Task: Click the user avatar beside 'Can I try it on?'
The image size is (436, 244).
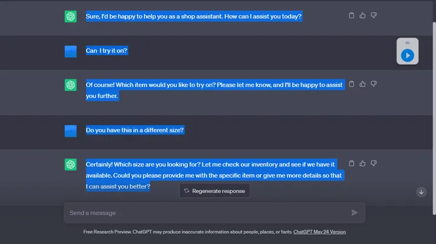Action: [71, 51]
